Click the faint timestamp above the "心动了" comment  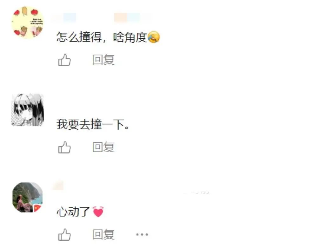coord(196,193)
